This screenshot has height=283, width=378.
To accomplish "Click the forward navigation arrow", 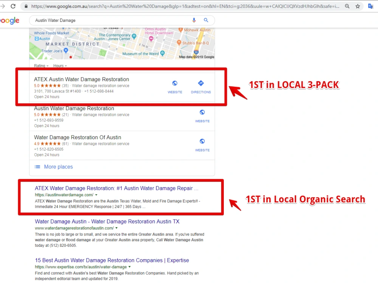I will tap(2, 6).
